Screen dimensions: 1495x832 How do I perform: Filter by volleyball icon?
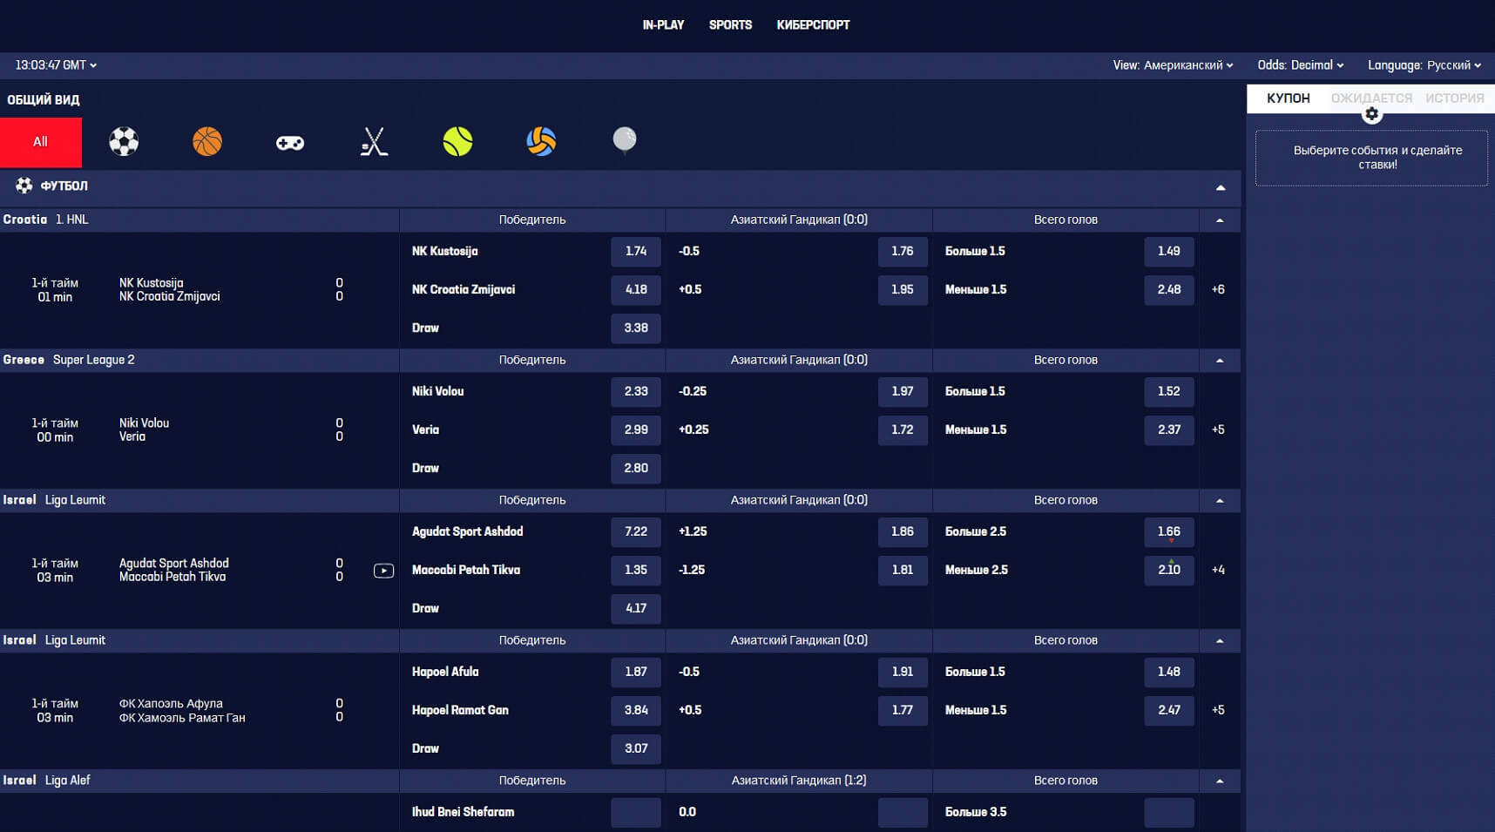tap(541, 141)
